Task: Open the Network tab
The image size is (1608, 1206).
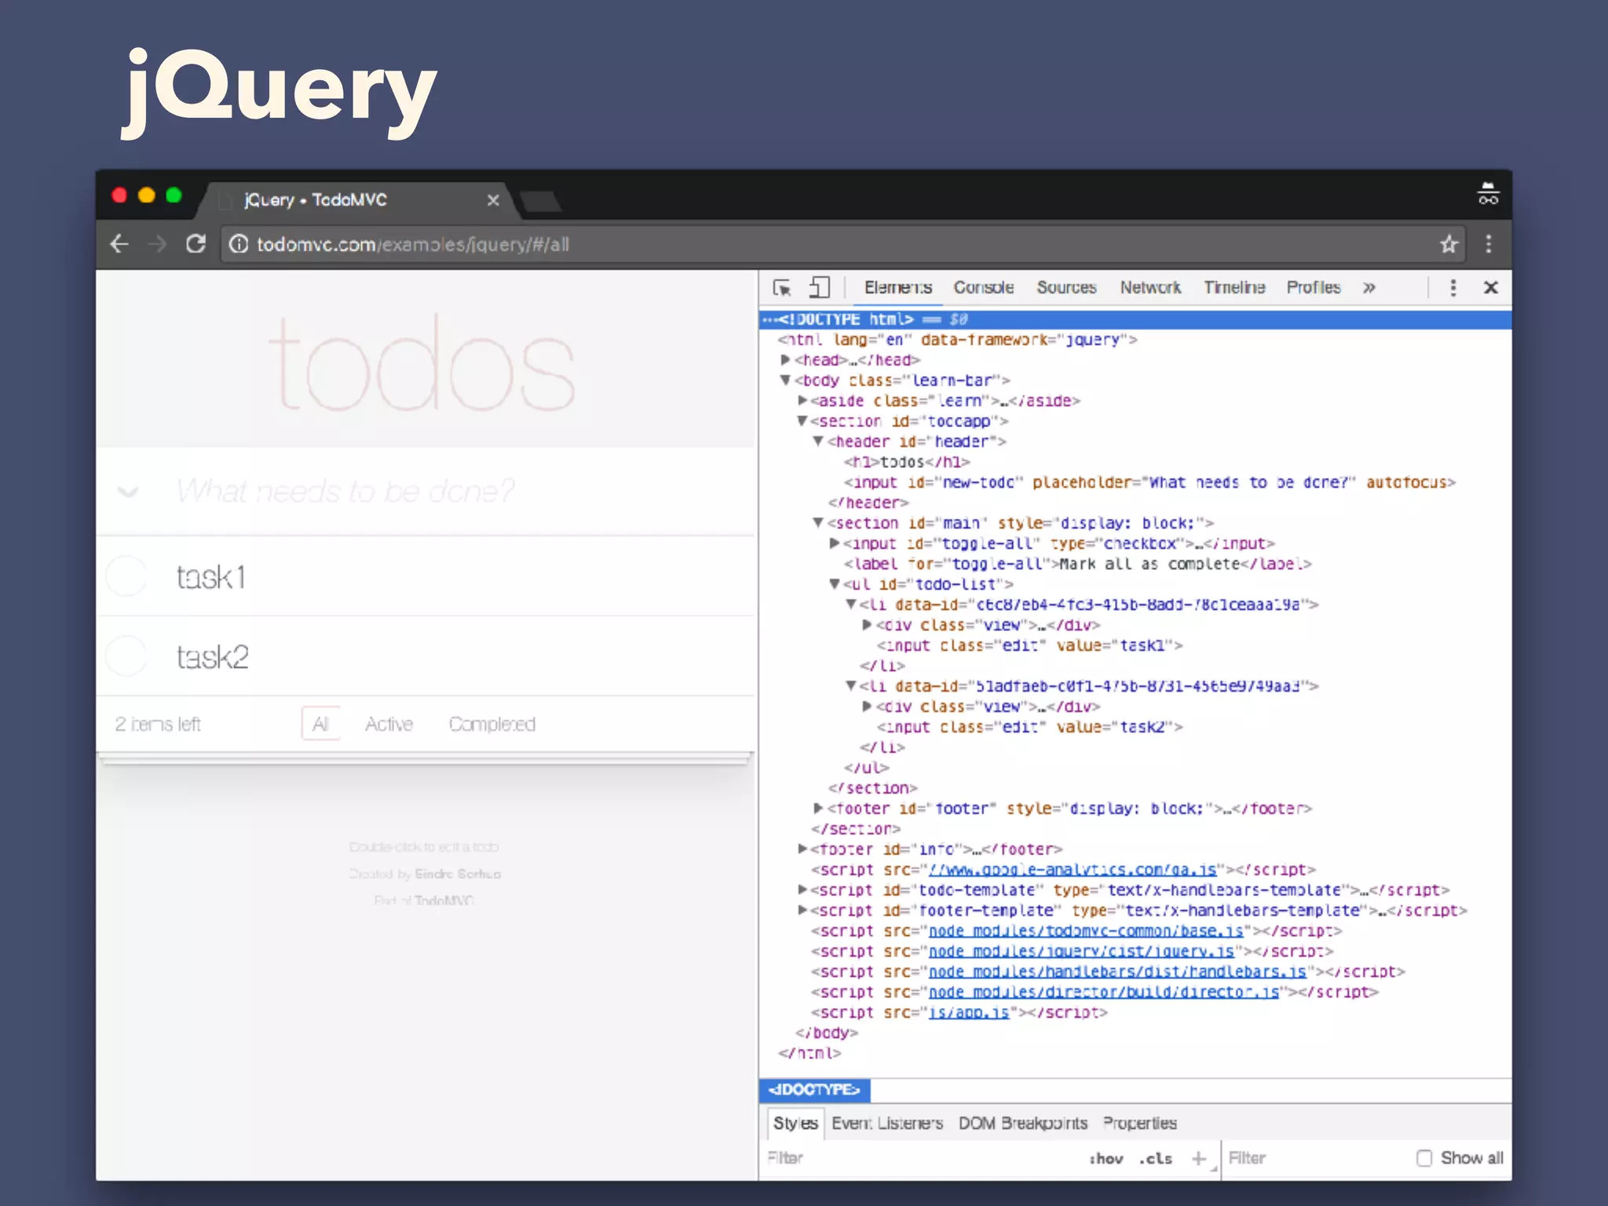Action: click(x=1150, y=287)
